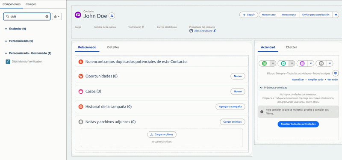This screenshot has height=160, width=342.
Task: Click the John Doe contact name
Action: (x=95, y=16)
